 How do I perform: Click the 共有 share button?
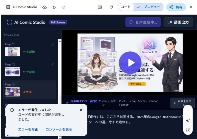point(176,7)
